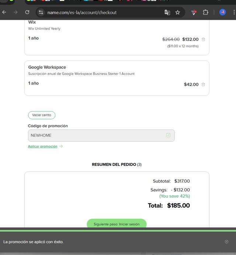This screenshot has width=236, height=255.
Task: Click La promoción se aplicó con éxito message
Action: coord(34,242)
